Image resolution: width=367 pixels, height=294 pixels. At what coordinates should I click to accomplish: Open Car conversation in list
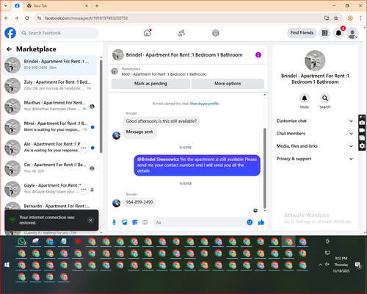(50, 168)
